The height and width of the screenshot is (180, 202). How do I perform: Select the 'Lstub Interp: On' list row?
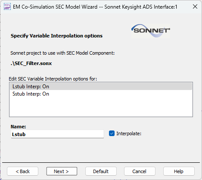click(101, 87)
